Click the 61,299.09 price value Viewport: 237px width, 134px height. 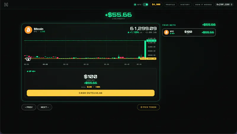tap(143, 28)
